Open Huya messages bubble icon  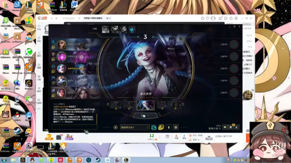[231, 18]
